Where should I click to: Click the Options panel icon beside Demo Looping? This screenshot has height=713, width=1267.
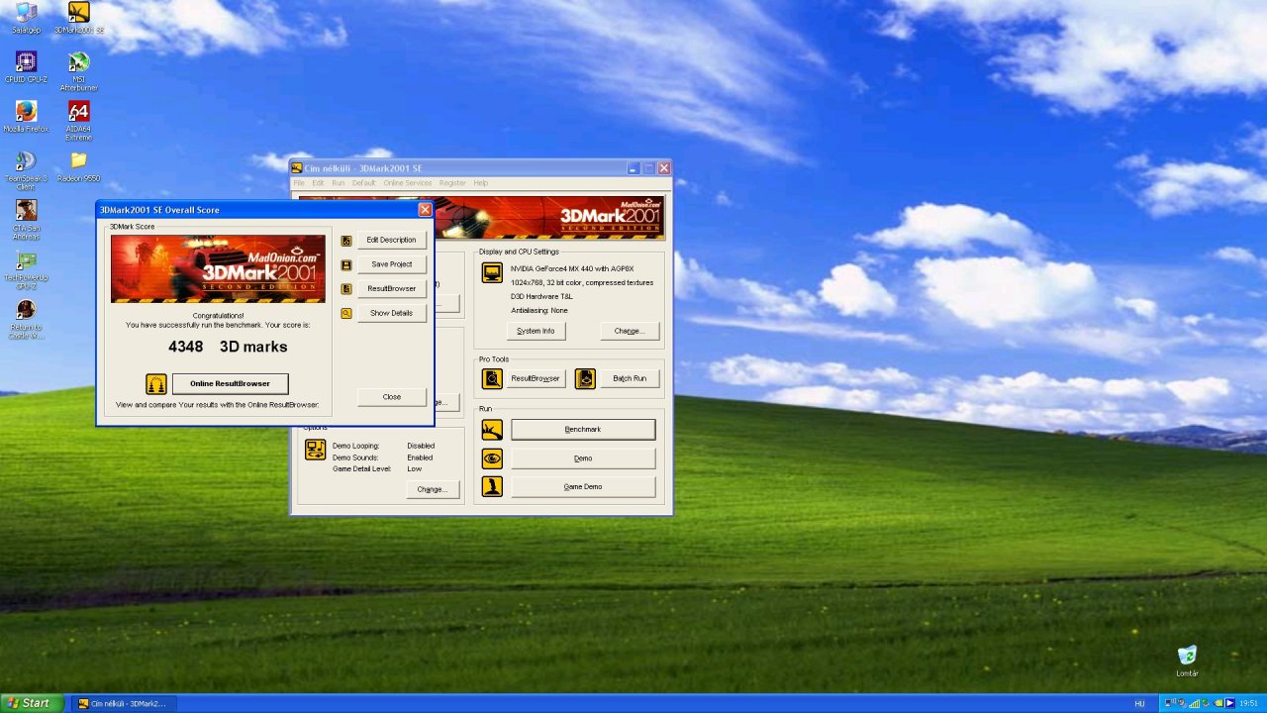(316, 450)
